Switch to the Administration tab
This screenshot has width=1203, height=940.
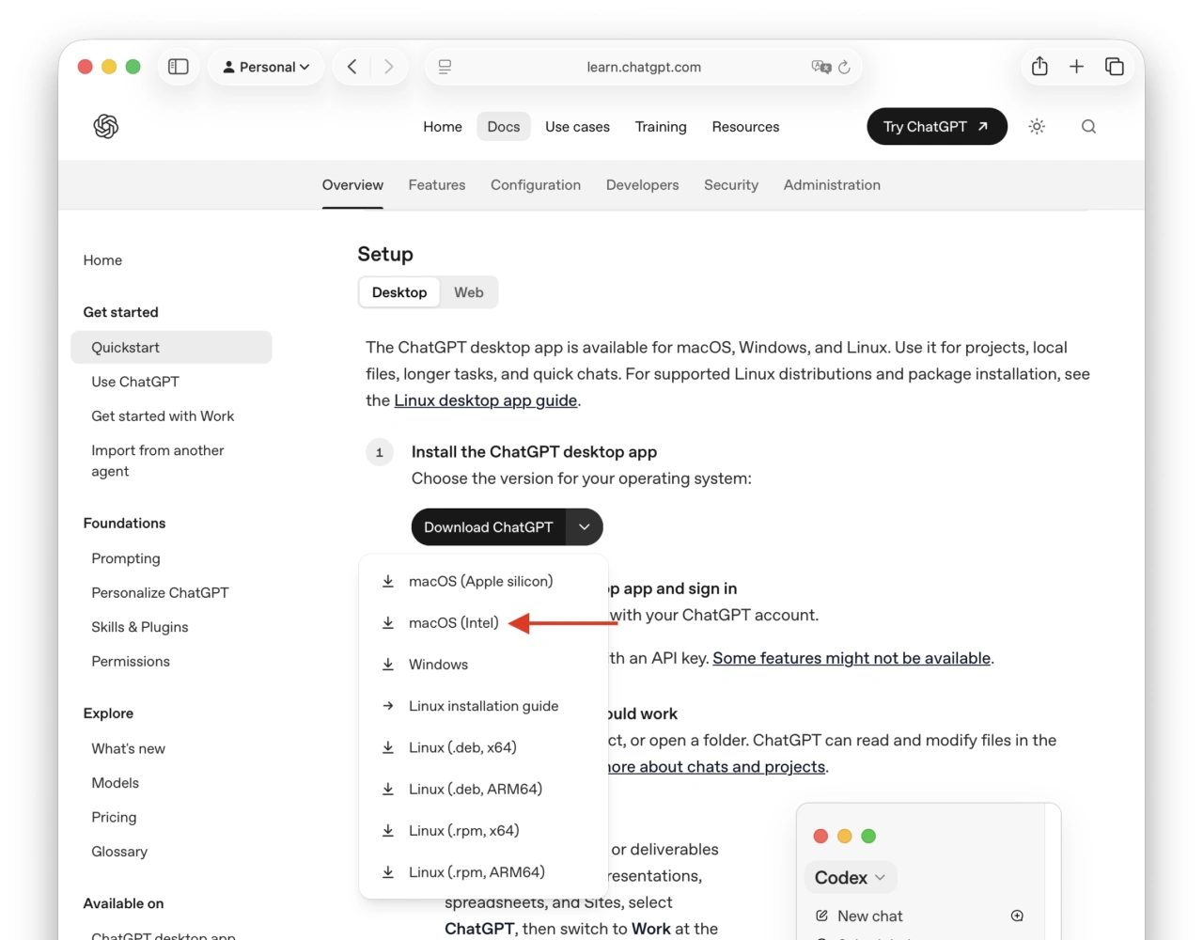pos(832,185)
